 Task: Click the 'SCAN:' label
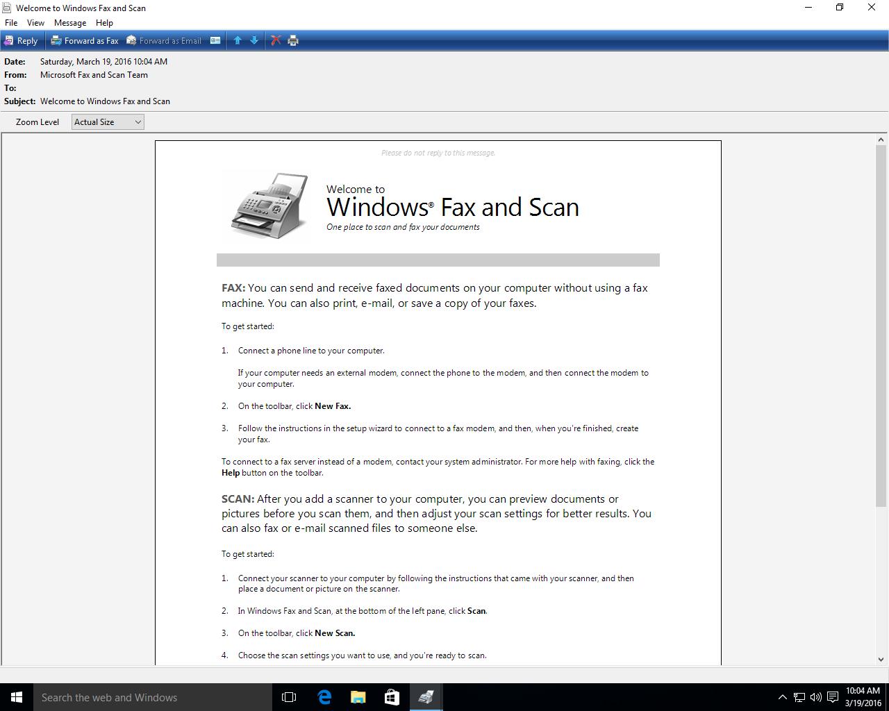pyautogui.click(x=238, y=499)
